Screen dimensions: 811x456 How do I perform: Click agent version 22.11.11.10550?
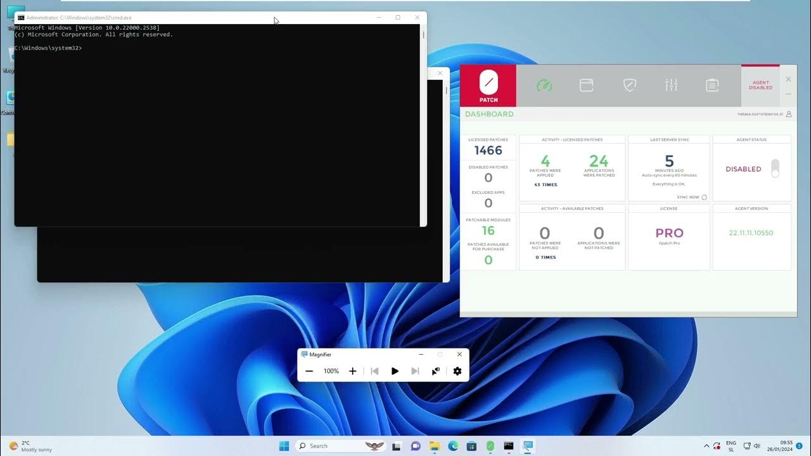point(751,233)
